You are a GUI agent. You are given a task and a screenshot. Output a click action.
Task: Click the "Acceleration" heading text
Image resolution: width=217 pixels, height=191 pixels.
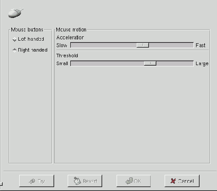pyautogui.click(x=70, y=38)
